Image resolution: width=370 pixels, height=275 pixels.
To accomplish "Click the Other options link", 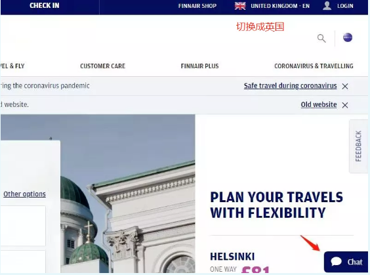I will (24, 194).
